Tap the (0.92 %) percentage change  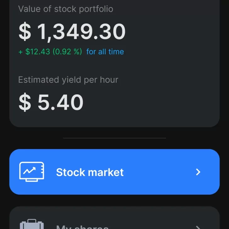pos(67,52)
